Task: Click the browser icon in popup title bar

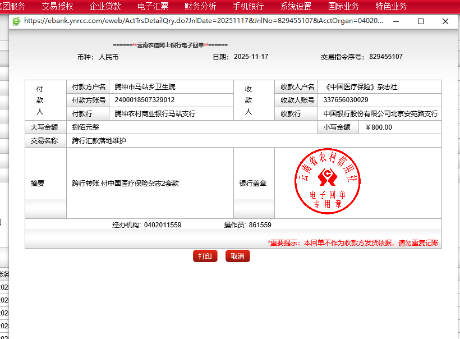Action: point(17,21)
